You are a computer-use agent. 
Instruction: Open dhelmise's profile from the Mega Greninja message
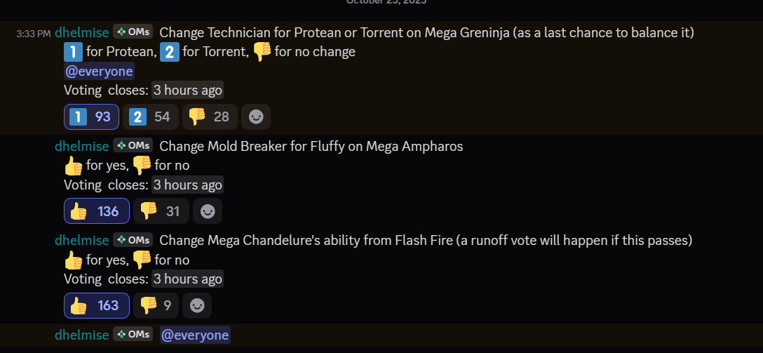tap(81, 32)
